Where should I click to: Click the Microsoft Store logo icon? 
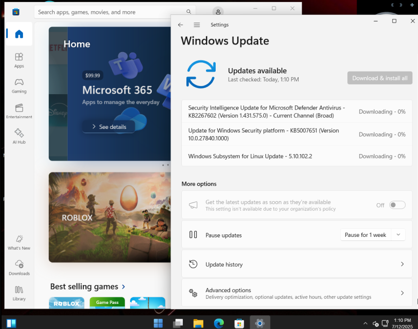point(16,12)
